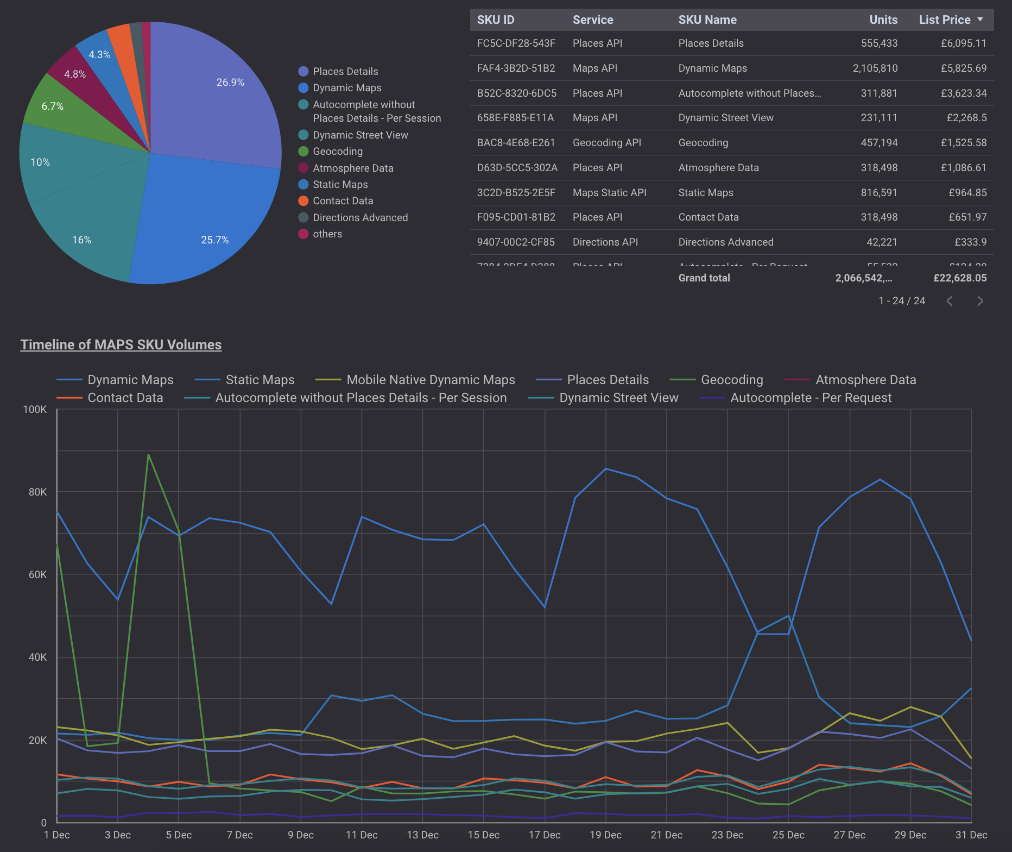Screen dimensions: 1012x852
Task: Click the Atmosphere Data legend dot
Action: click(x=303, y=168)
